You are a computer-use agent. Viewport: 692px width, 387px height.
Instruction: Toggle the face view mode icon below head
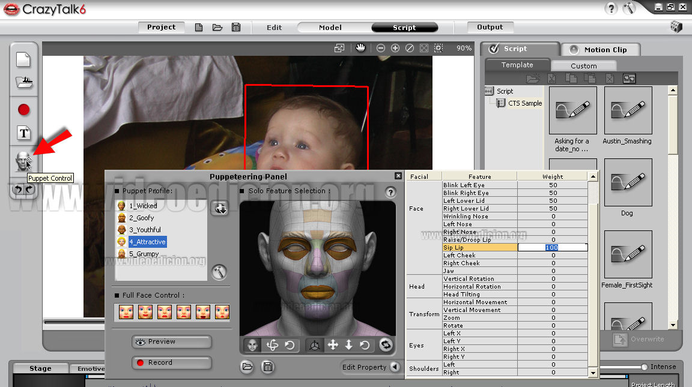pos(252,345)
